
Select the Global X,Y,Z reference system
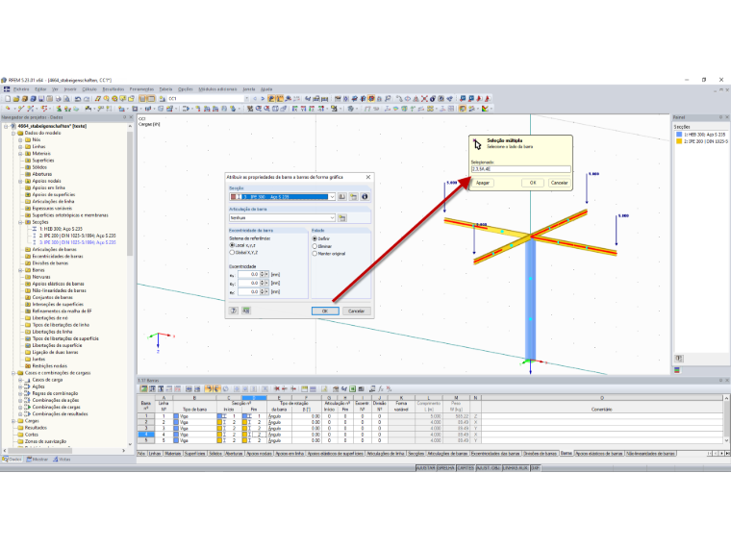click(232, 252)
